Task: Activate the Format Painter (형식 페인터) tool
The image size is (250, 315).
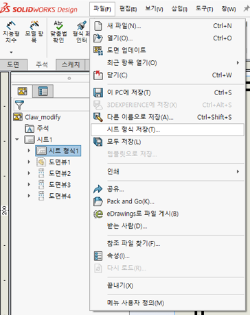Action: click(82, 32)
